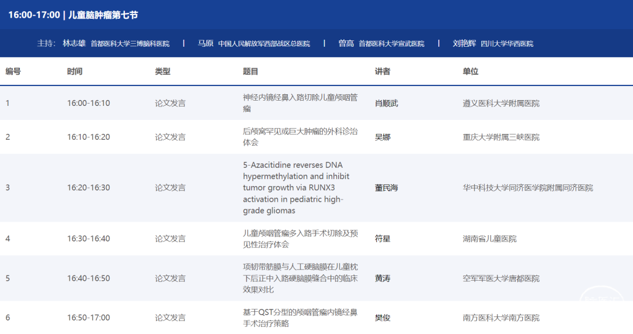Click the 16:40-16:50 time slot

[89, 278]
